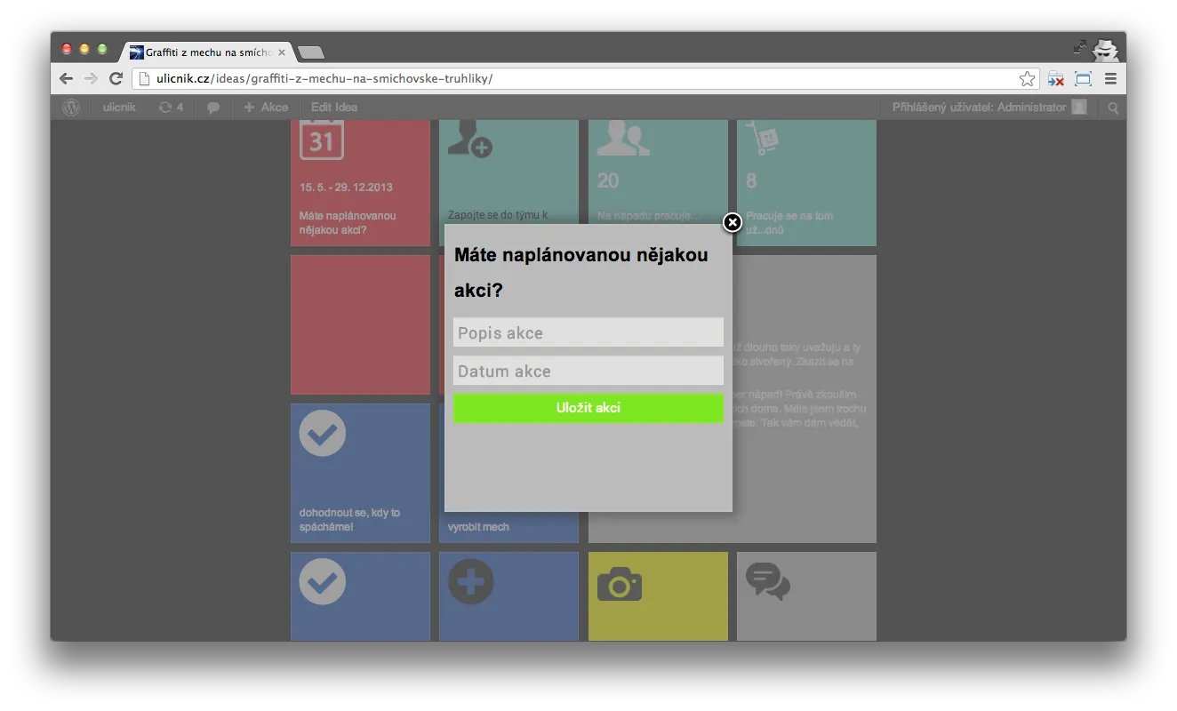Click the admin bar search magnifier

point(1112,108)
